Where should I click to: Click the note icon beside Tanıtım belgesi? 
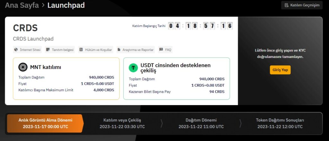coord(48,50)
